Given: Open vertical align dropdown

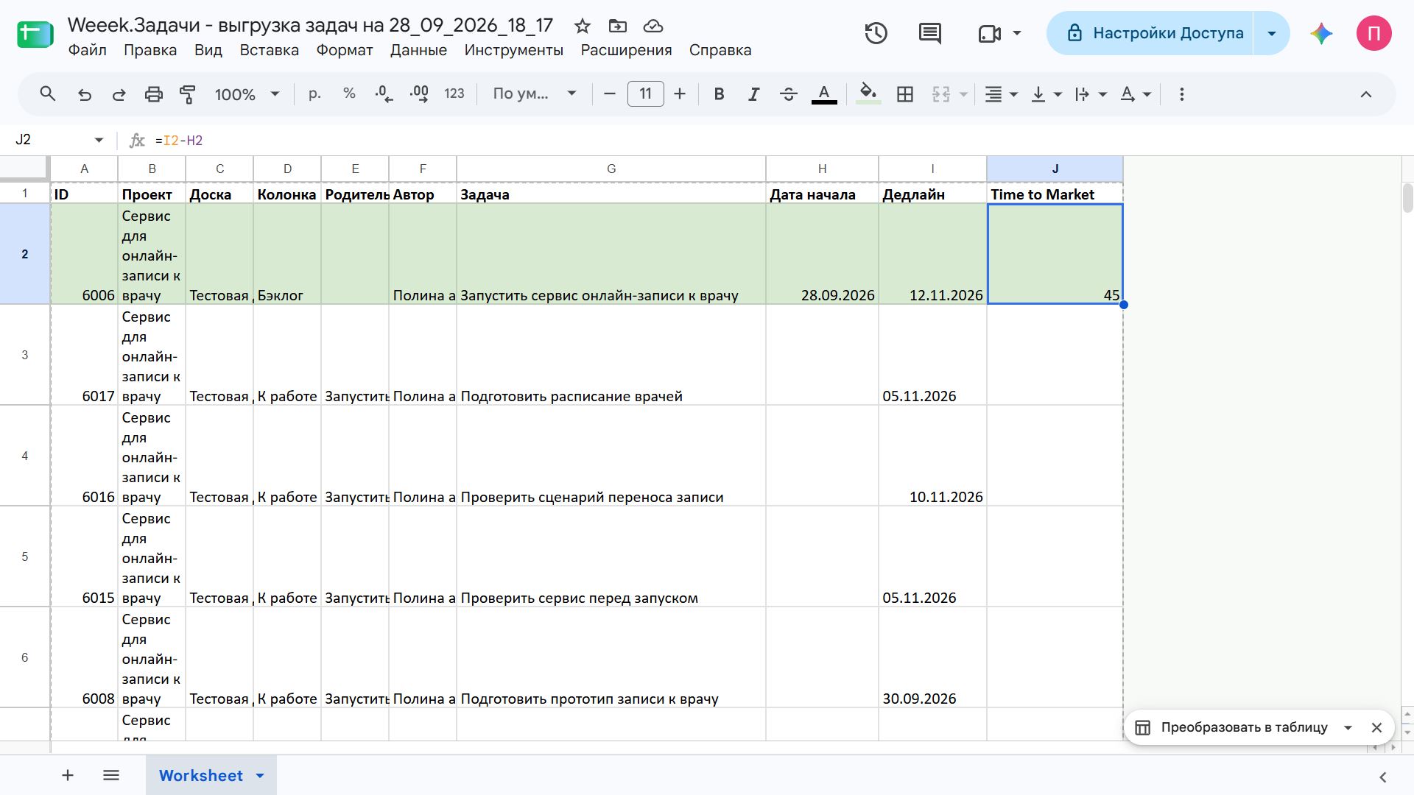Looking at the screenshot, I should click(x=1047, y=93).
